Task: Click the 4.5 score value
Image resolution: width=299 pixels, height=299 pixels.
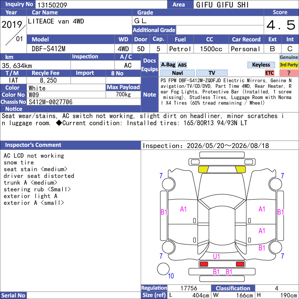Action: [281, 25]
